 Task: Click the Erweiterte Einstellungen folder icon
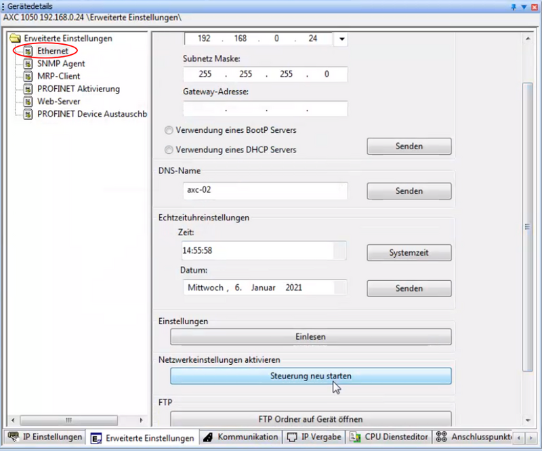click(x=15, y=39)
